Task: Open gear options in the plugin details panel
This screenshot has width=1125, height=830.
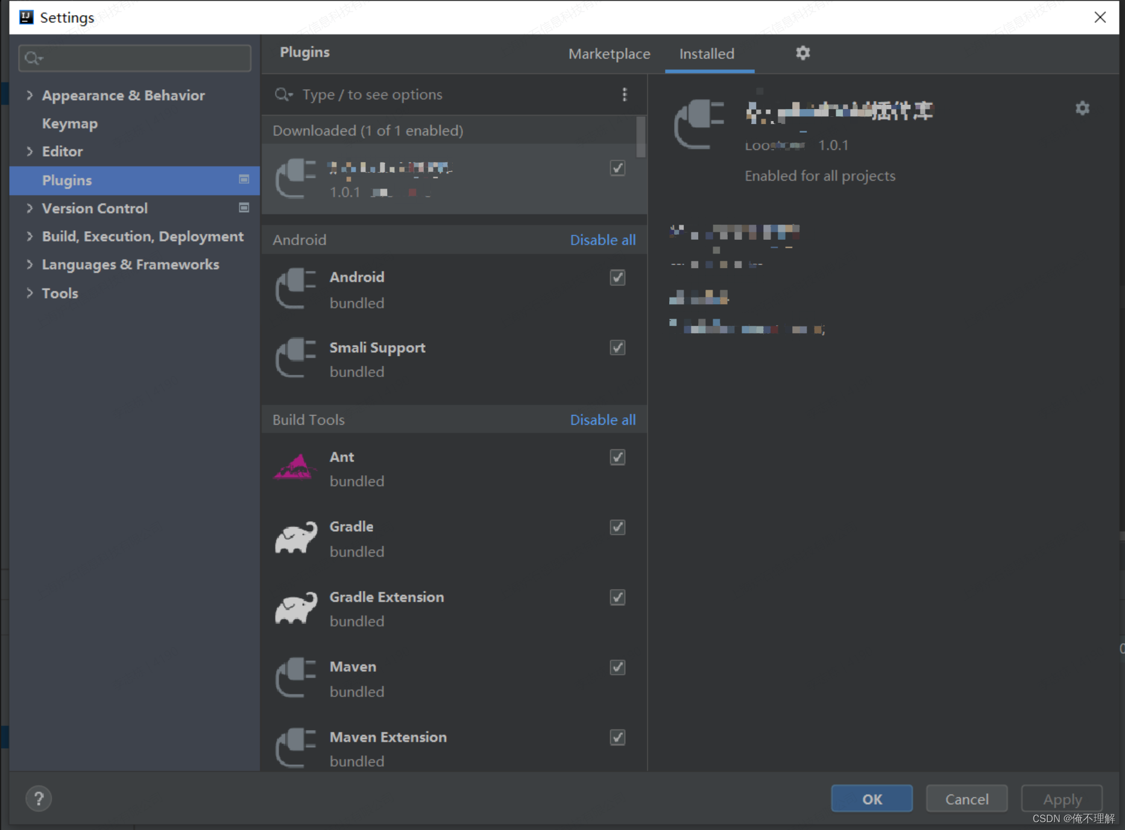Action: (1082, 108)
